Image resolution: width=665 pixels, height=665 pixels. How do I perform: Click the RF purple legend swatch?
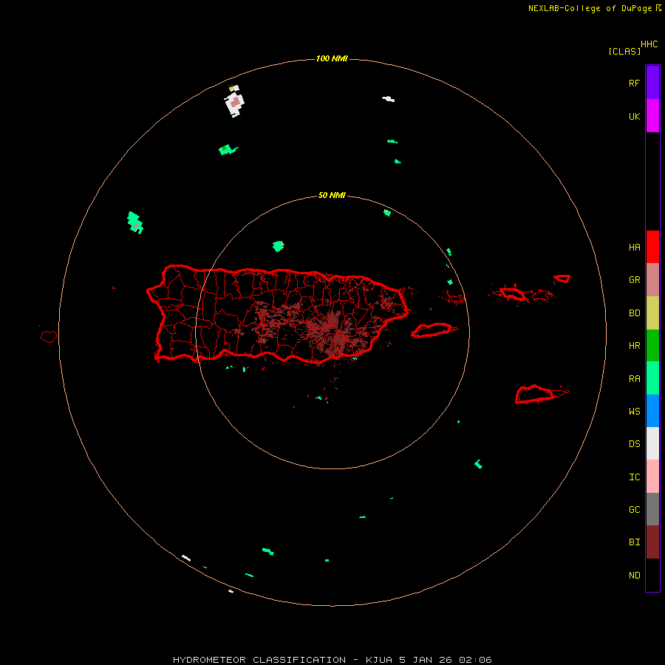click(652, 83)
